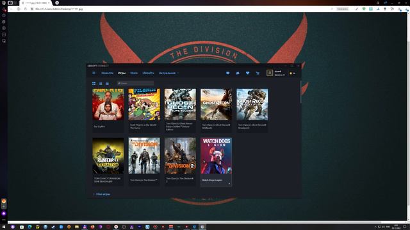Open Watch Dogs Legion cover art
The image size is (410, 230).
[217, 156]
